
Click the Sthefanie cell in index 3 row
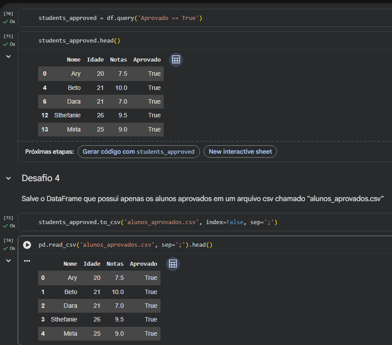[64, 320]
